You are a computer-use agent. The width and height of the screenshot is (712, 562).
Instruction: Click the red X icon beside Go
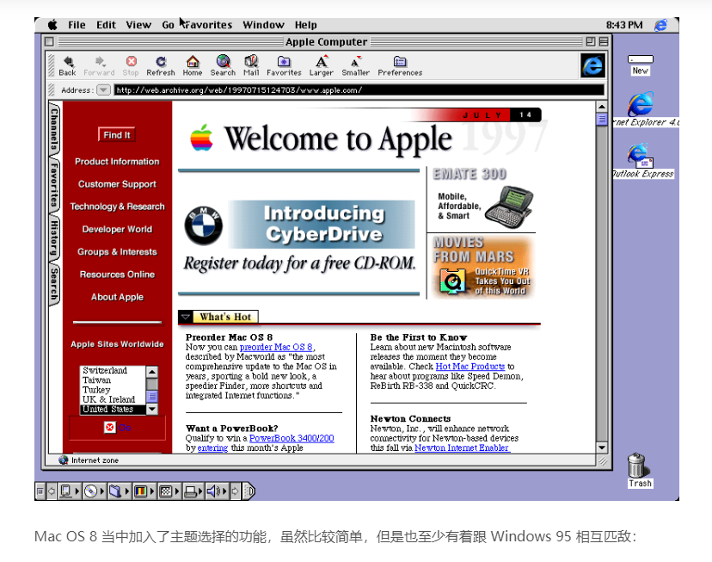tap(110, 428)
